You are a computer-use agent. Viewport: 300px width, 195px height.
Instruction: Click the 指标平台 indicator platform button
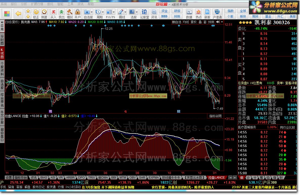[x=21, y=178]
